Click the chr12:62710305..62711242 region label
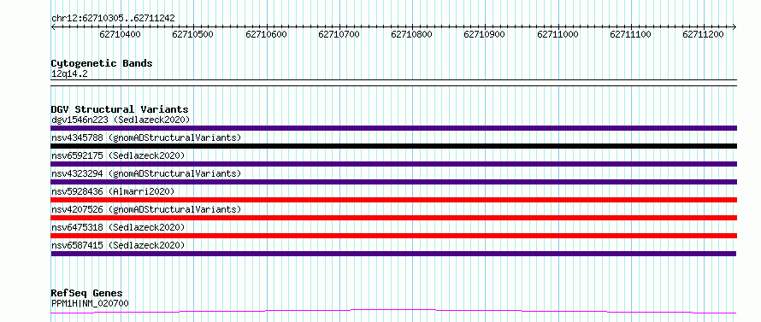 tap(113, 19)
